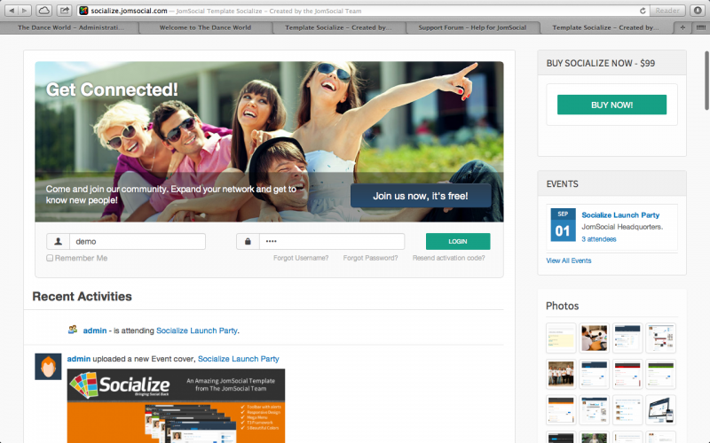The height and width of the screenshot is (443, 710).
Task: Enable the Remember Me checkbox
Action: [x=50, y=258]
